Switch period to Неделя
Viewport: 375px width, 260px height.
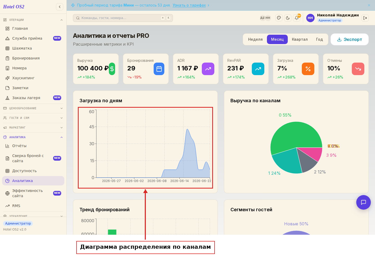[x=255, y=39]
